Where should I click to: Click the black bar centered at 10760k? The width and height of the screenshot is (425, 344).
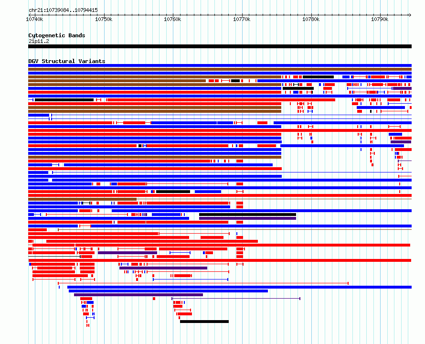coord(173,192)
